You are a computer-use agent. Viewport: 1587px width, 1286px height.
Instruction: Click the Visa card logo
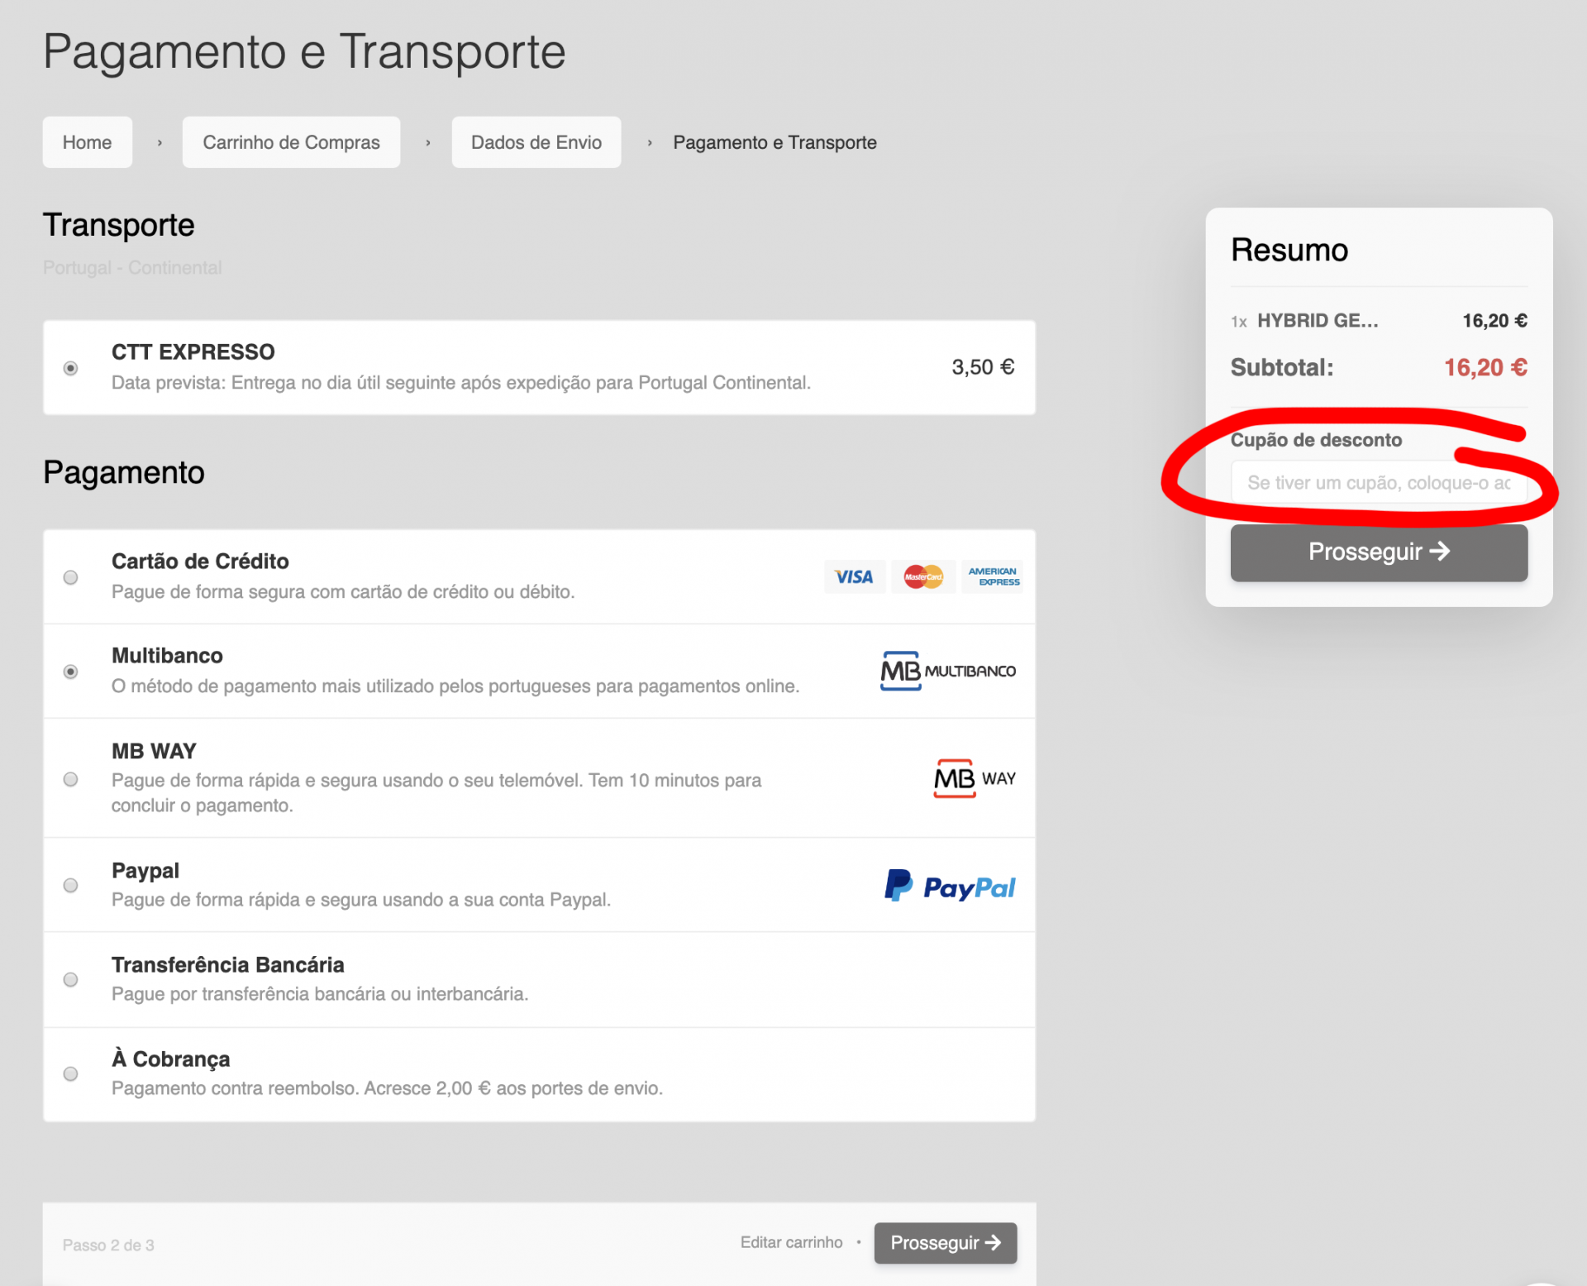coord(854,576)
